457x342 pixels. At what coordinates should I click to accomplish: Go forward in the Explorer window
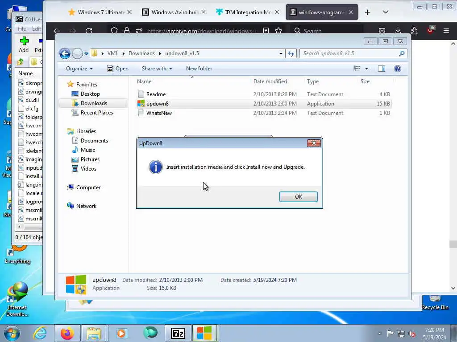pyautogui.click(x=77, y=53)
